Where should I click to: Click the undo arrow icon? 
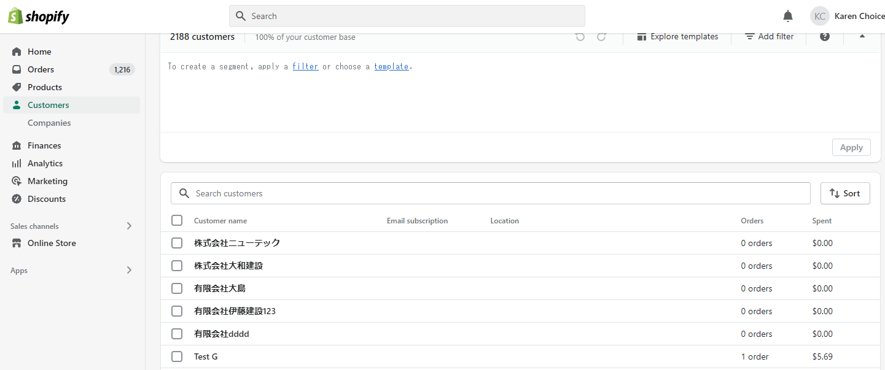coord(580,37)
